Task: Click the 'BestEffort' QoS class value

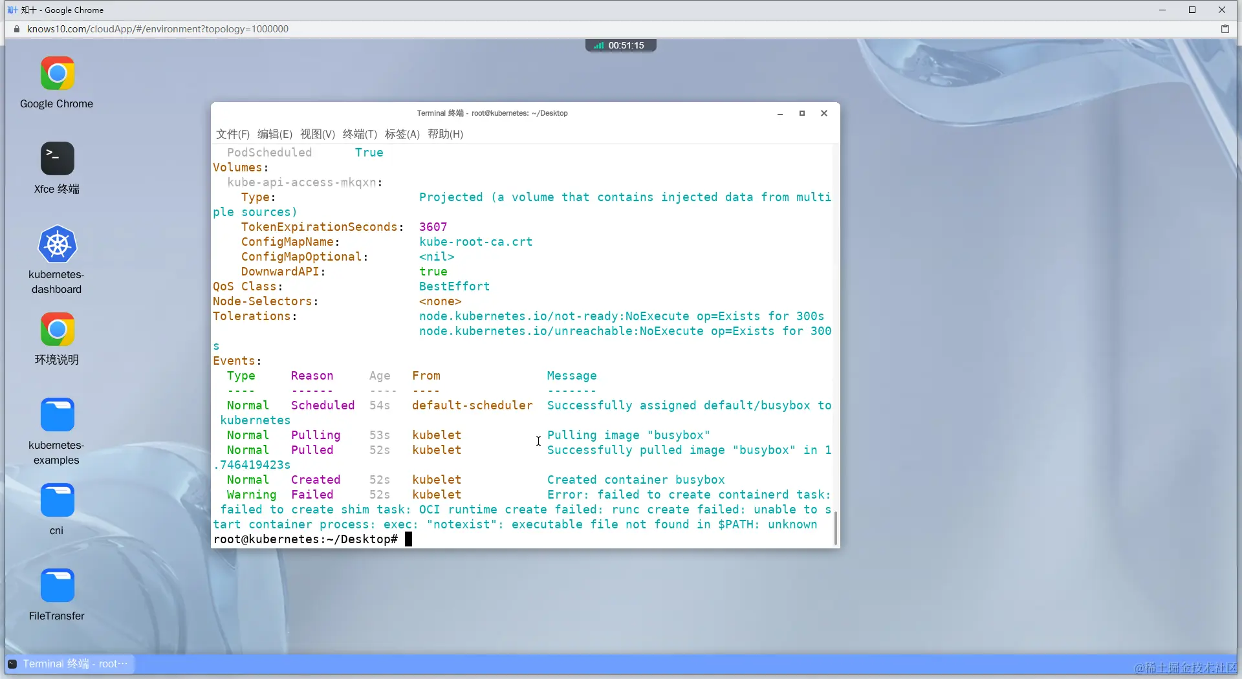Action: click(x=455, y=286)
